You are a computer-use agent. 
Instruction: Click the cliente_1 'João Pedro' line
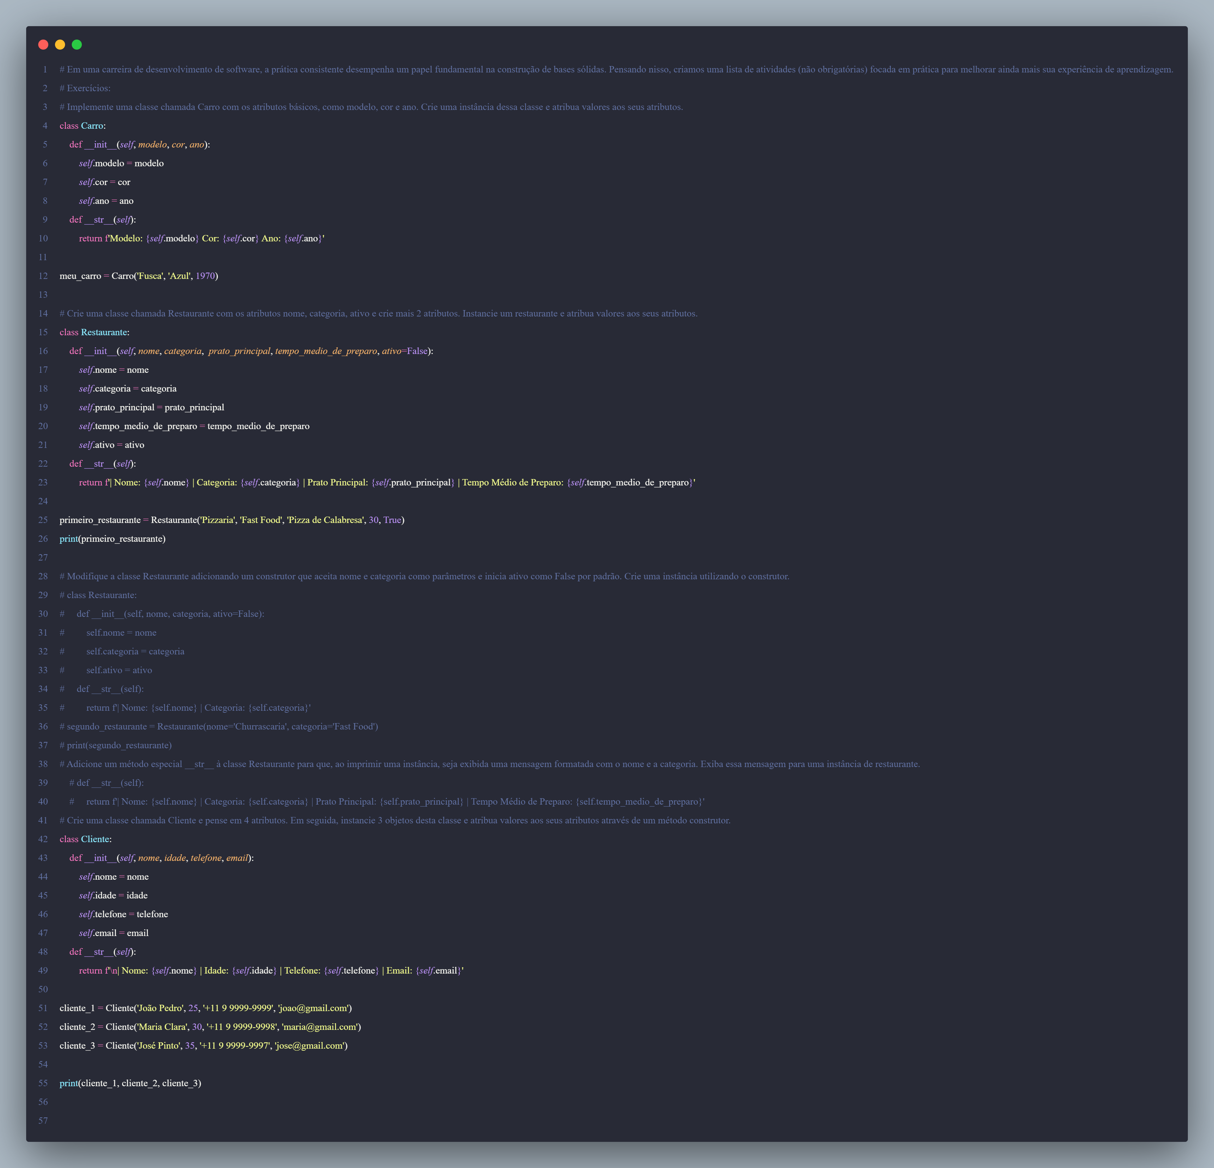206,1008
